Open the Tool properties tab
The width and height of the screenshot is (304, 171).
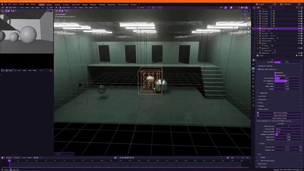(253, 65)
